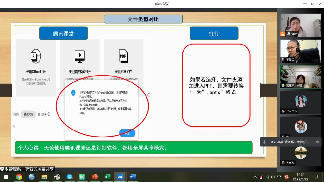This screenshot has height=182, width=324.
Task: Click the microphone icon beside 如意
Action: (x=289, y=34)
